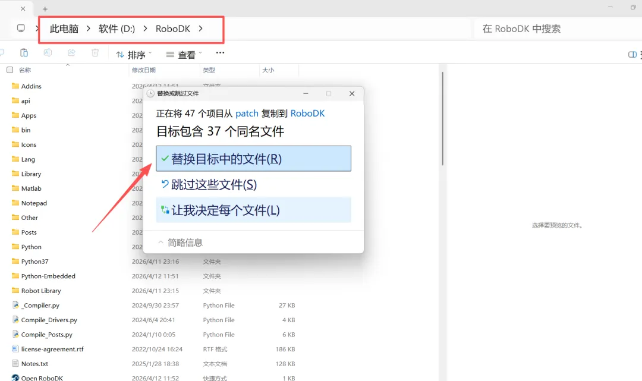This screenshot has height=381, width=642.
Task: Select the Python37 folder
Action: (x=35, y=262)
